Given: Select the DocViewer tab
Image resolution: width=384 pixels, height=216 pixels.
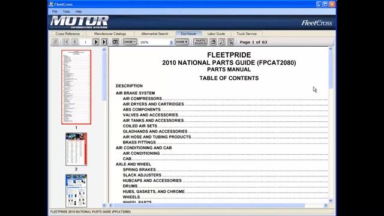Looking at the screenshot, I should [x=188, y=34].
